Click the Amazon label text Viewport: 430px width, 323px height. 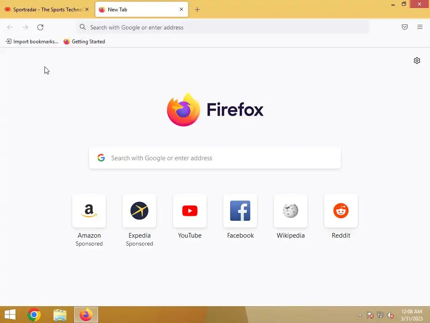coord(89,236)
